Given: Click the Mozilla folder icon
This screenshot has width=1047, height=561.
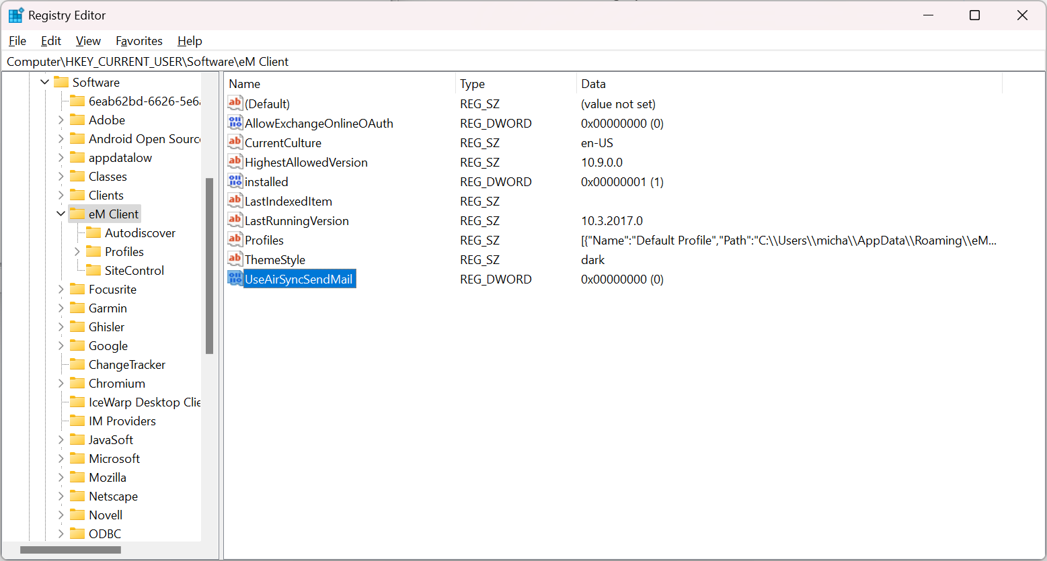Looking at the screenshot, I should tap(77, 477).
